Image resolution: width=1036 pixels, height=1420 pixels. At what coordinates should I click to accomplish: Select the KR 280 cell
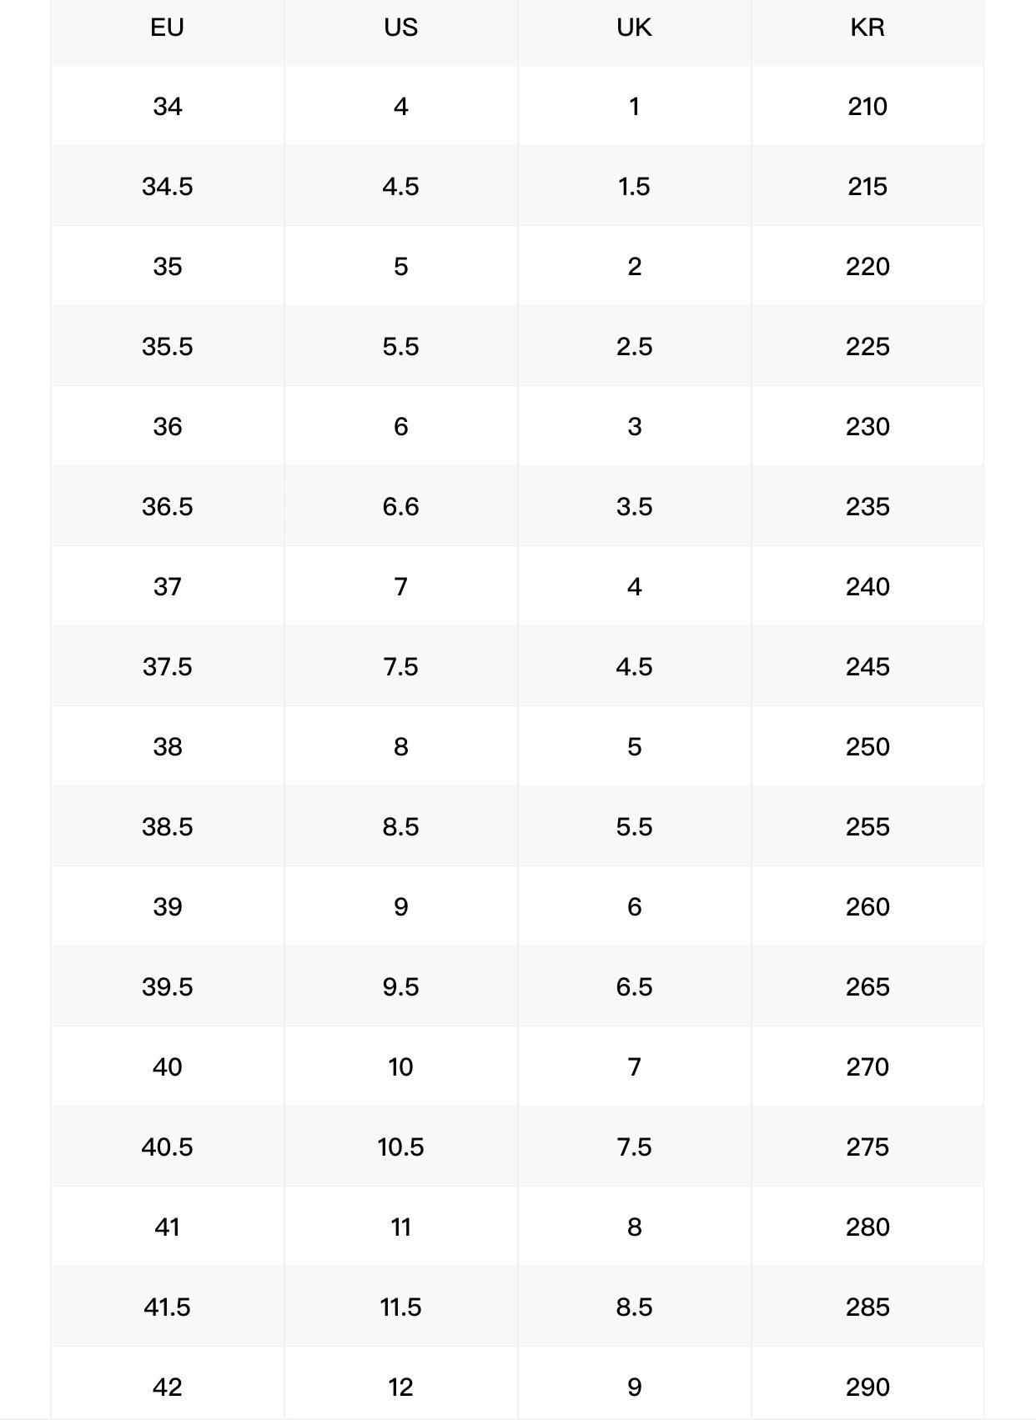click(x=868, y=1227)
